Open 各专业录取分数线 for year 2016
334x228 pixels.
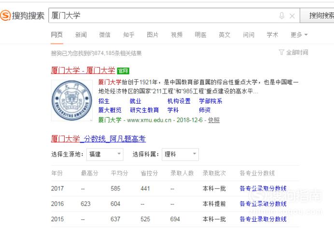[263, 204]
